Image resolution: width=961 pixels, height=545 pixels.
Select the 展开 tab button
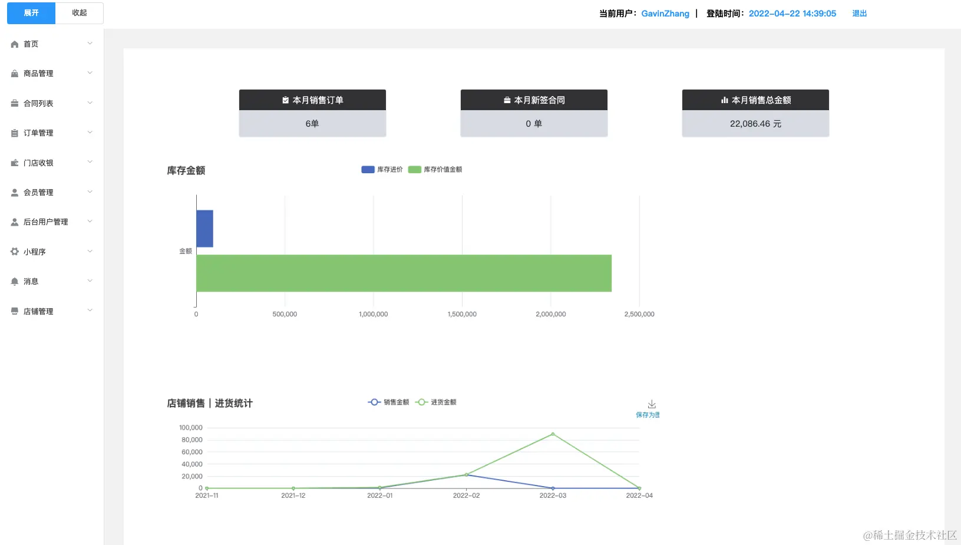[x=31, y=13]
